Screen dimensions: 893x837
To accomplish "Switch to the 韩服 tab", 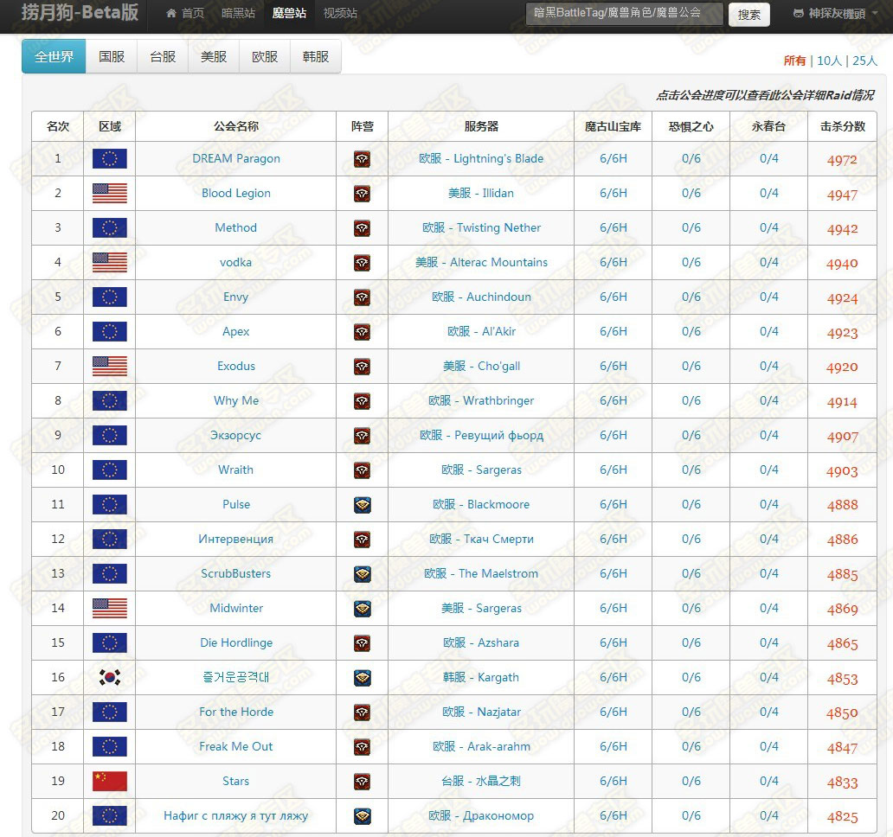I will (x=316, y=56).
